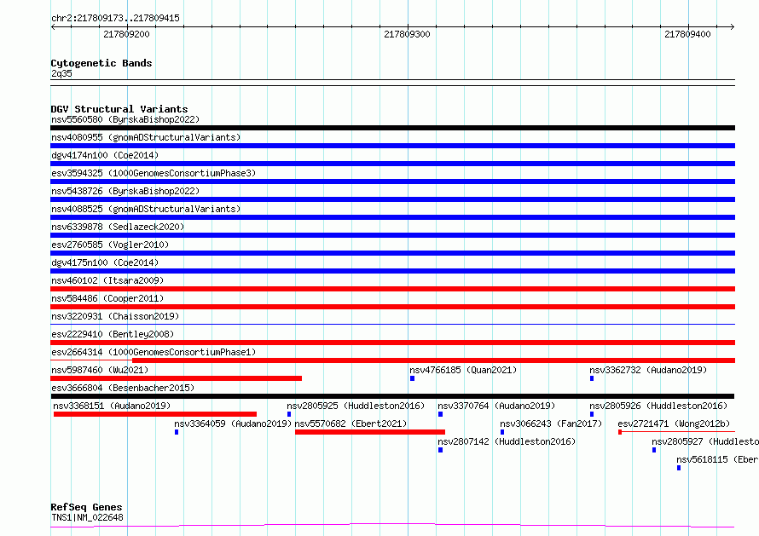Viewport: 759px width, 536px height.
Task: Open nsv5618115 variant label
Action: coord(717,459)
